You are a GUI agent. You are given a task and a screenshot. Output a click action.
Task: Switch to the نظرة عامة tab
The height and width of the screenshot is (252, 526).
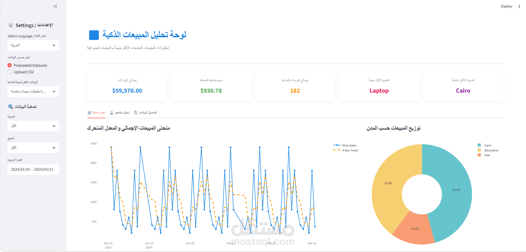pos(96,112)
